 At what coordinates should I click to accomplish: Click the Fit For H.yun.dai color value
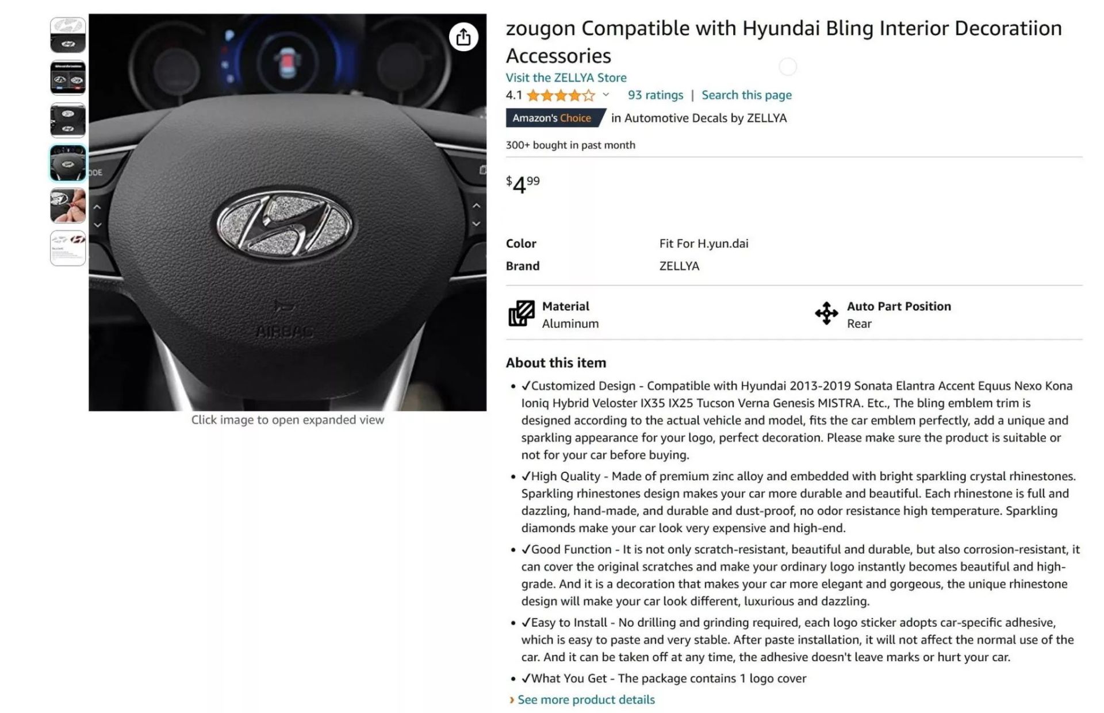pos(704,244)
